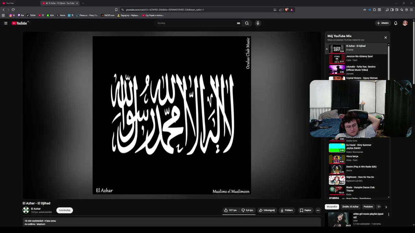Image resolution: width=415 pixels, height=233 pixels.
Task: Open more actions ellipsis under the video
Action: pos(318,210)
